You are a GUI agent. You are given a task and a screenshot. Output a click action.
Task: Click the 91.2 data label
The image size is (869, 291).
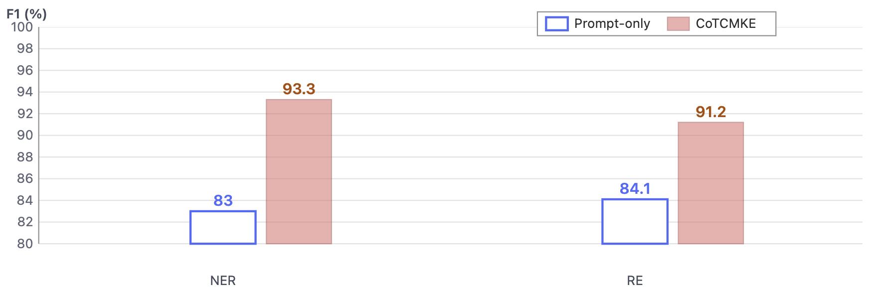(710, 112)
